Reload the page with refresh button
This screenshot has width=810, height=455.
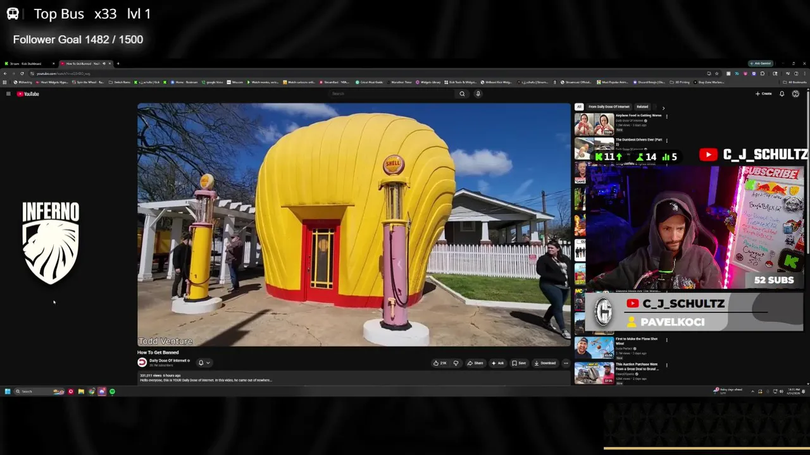[22, 73]
